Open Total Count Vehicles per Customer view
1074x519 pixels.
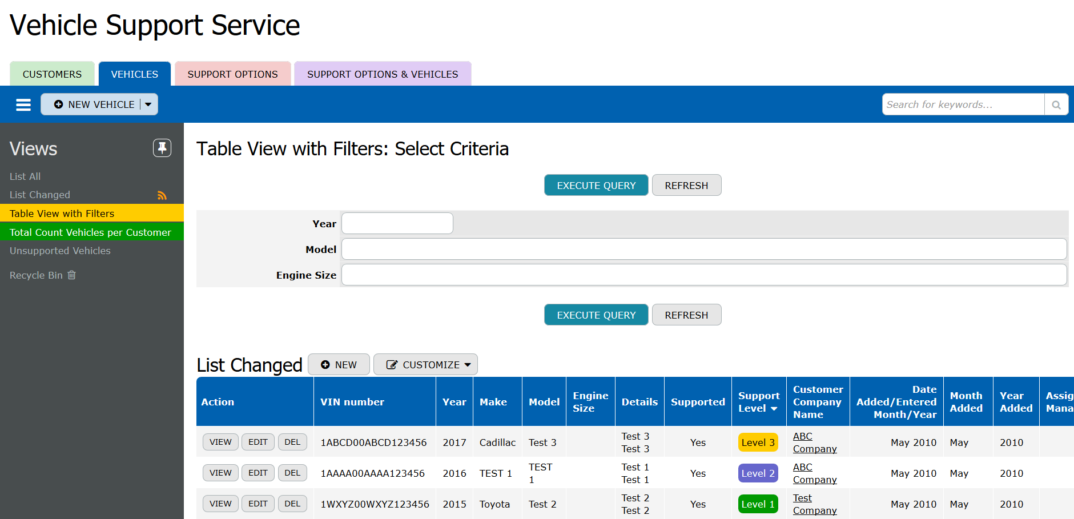point(90,232)
